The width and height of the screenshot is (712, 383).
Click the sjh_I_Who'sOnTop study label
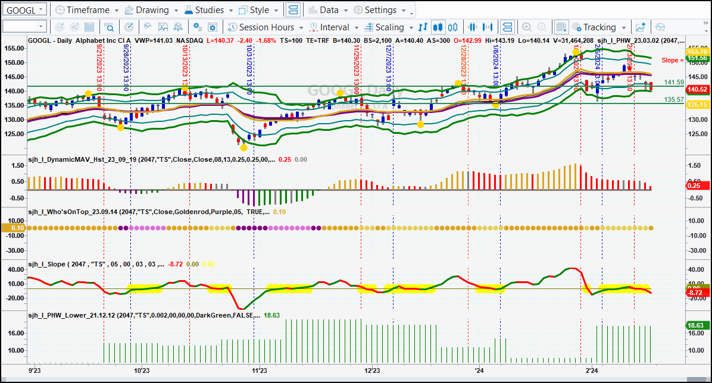click(x=149, y=212)
